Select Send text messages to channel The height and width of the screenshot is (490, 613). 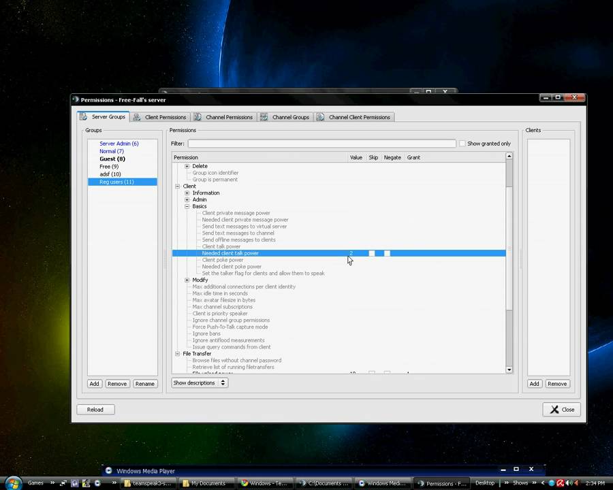click(x=238, y=233)
